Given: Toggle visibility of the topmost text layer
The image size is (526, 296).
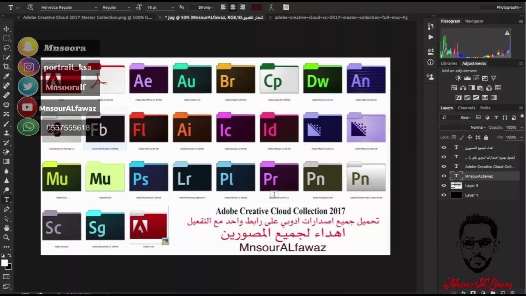Looking at the screenshot, I should click(x=444, y=148).
